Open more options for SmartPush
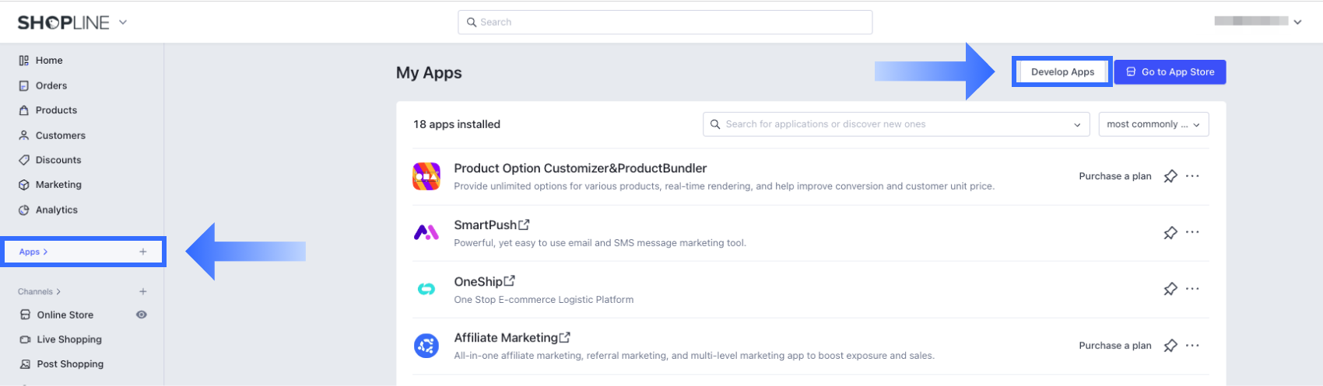Viewport: 1323px width, 386px height. (x=1192, y=232)
